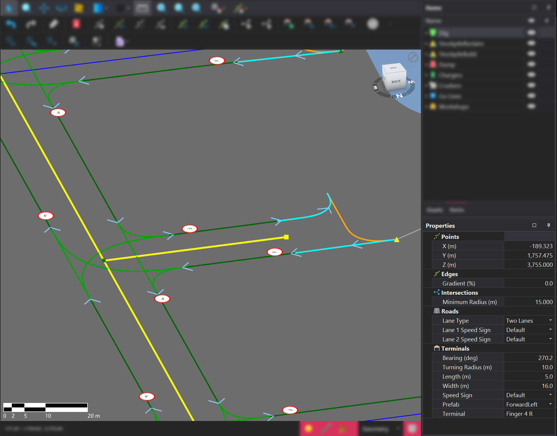The height and width of the screenshot is (436, 557).
Task: Select the white eraser tool
Action: pos(54,24)
